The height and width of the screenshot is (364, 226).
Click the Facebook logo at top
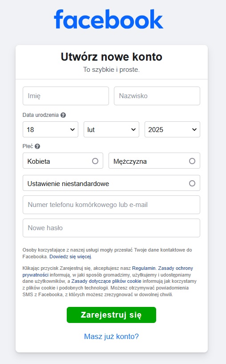pyautogui.click(x=109, y=19)
